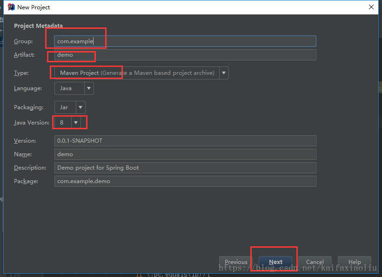The height and width of the screenshot is (277, 382).
Task: Open Help for this dialog
Action: click(x=355, y=262)
